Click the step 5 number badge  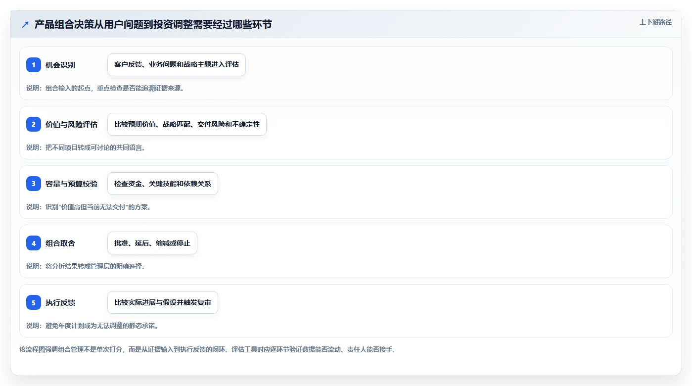tap(34, 302)
